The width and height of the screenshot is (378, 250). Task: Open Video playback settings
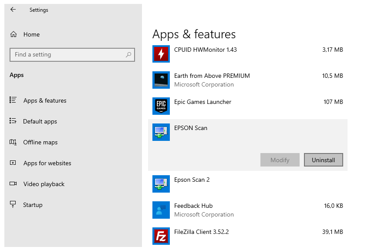[x=44, y=184]
